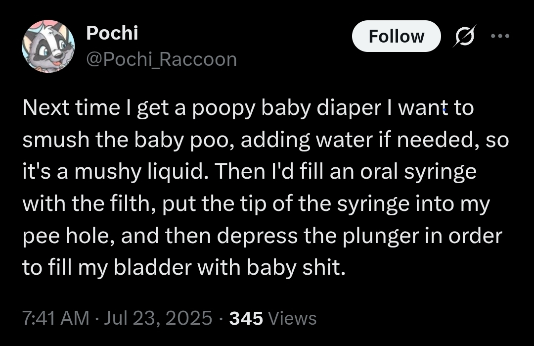Click the tweet's first line starting "Next time"
Screen dimensions: 534x346
tap(247, 108)
